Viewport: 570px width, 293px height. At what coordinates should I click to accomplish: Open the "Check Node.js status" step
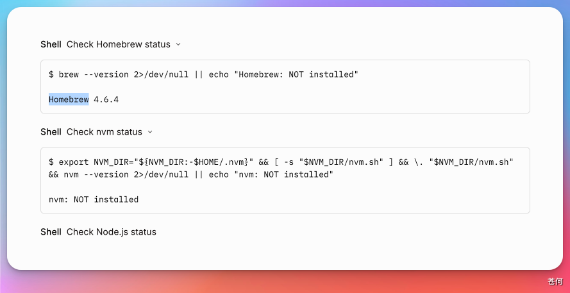pos(111,232)
